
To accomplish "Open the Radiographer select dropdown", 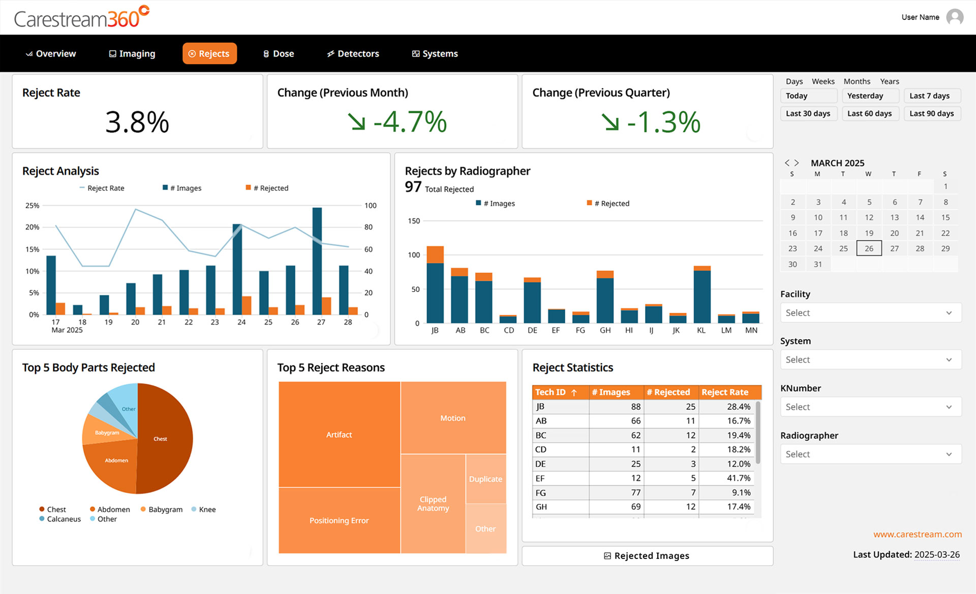I will [x=870, y=454].
